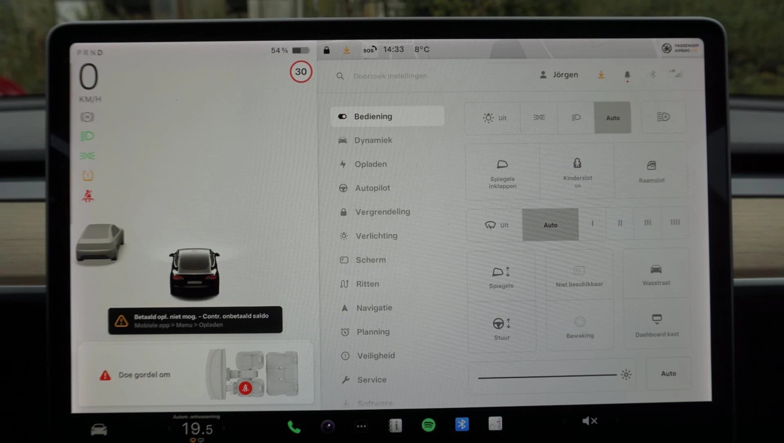
Task: Click the SOS status bar icon
Action: [x=369, y=49]
